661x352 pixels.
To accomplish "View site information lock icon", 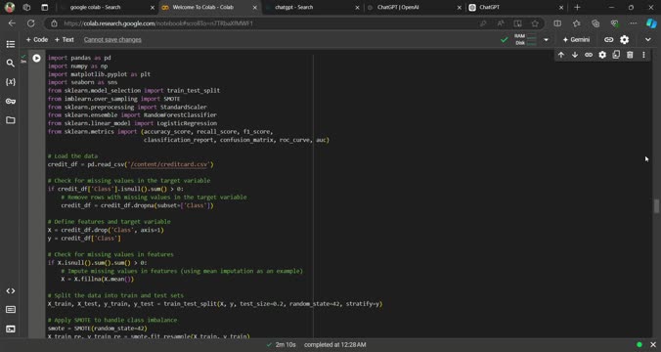I will point(54,23).
